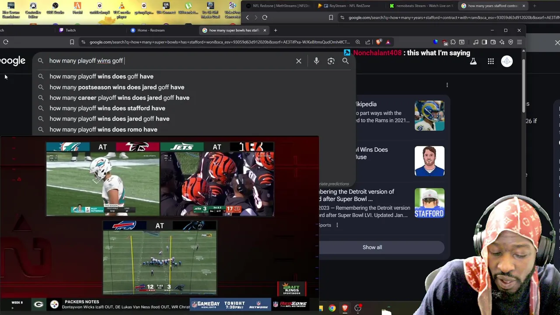Open the STAFFORD Lions thumbnail image

click(x=429, y=203)
